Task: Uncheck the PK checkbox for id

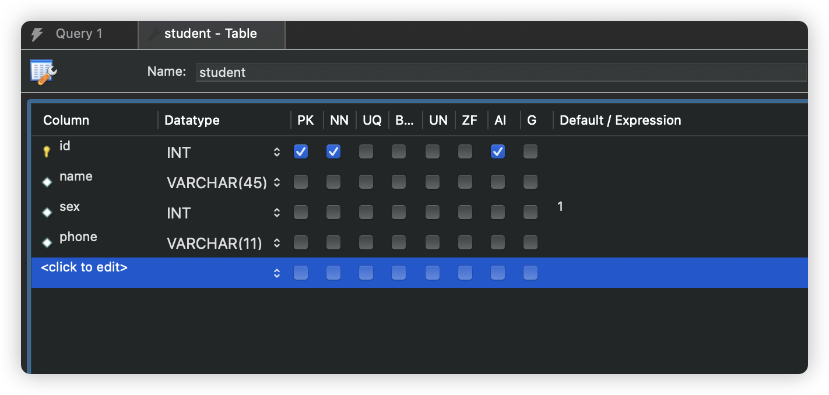Action: coord(301,151)
